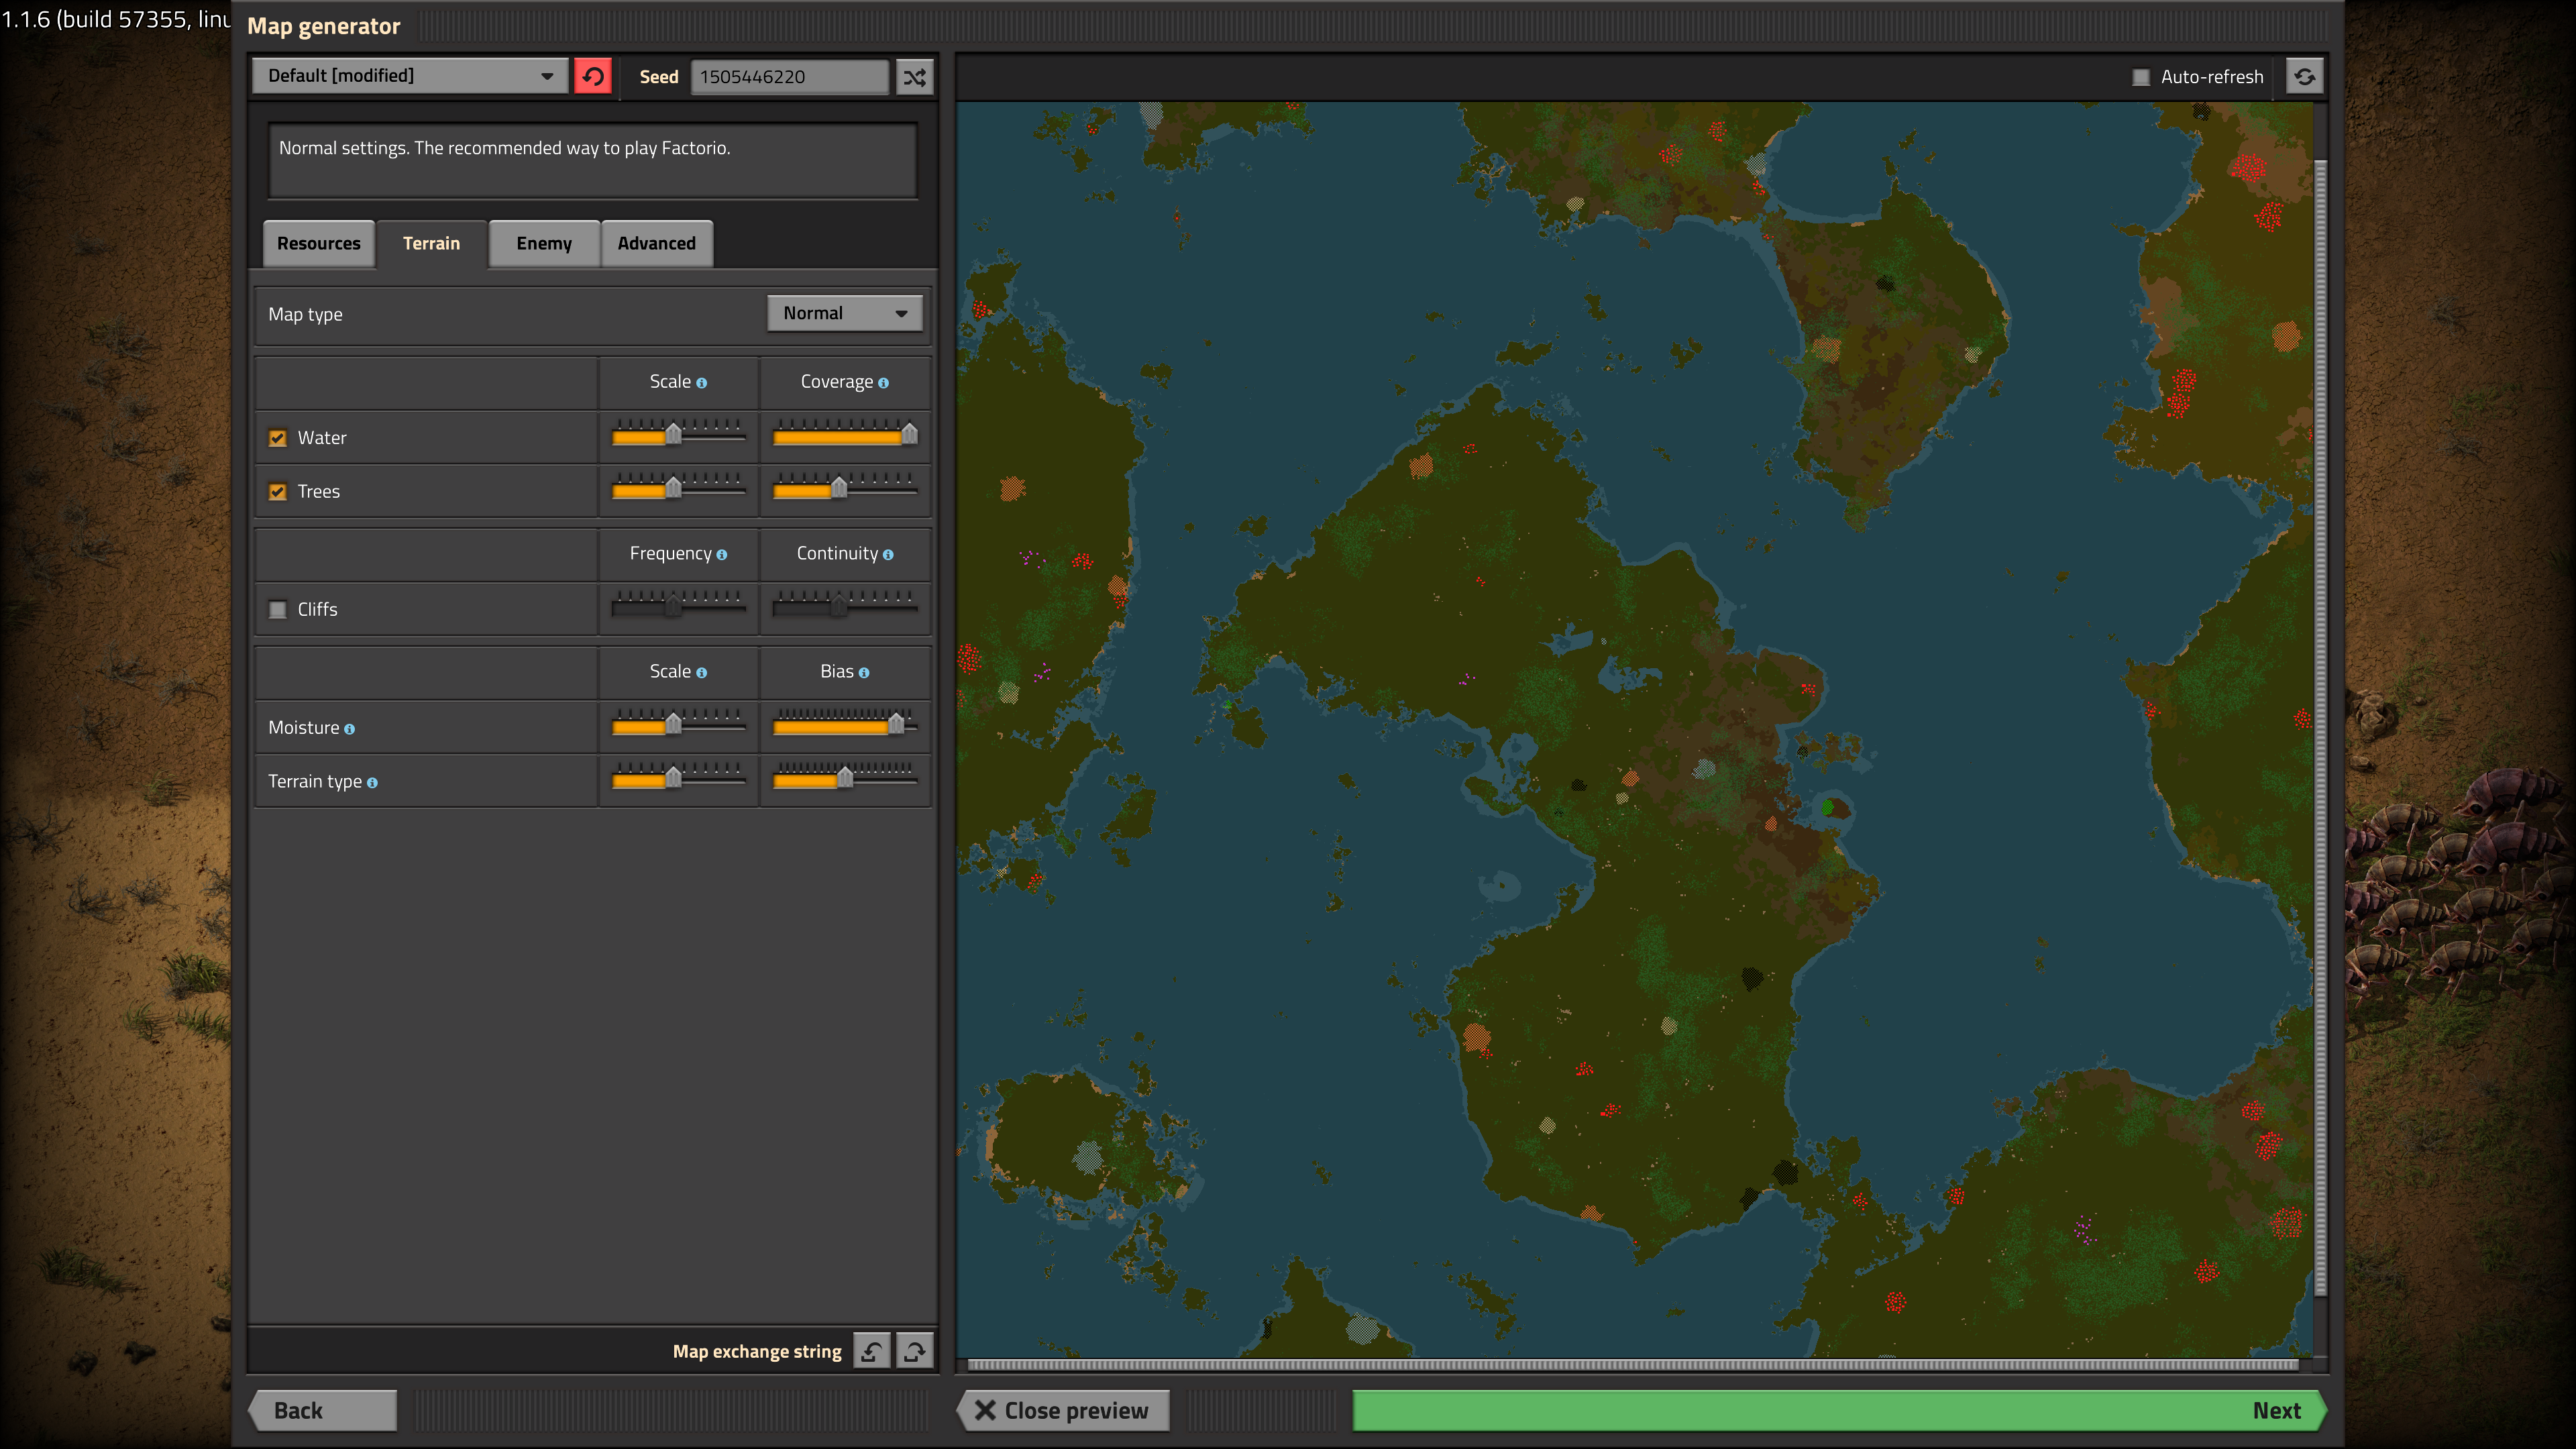The image size is (2576, 1449).
Task: Import a map exchange string
Action: [x=871, y=1351]
